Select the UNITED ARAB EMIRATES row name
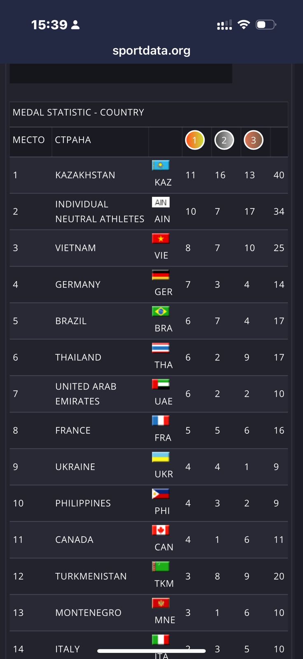 coord(86,394)
